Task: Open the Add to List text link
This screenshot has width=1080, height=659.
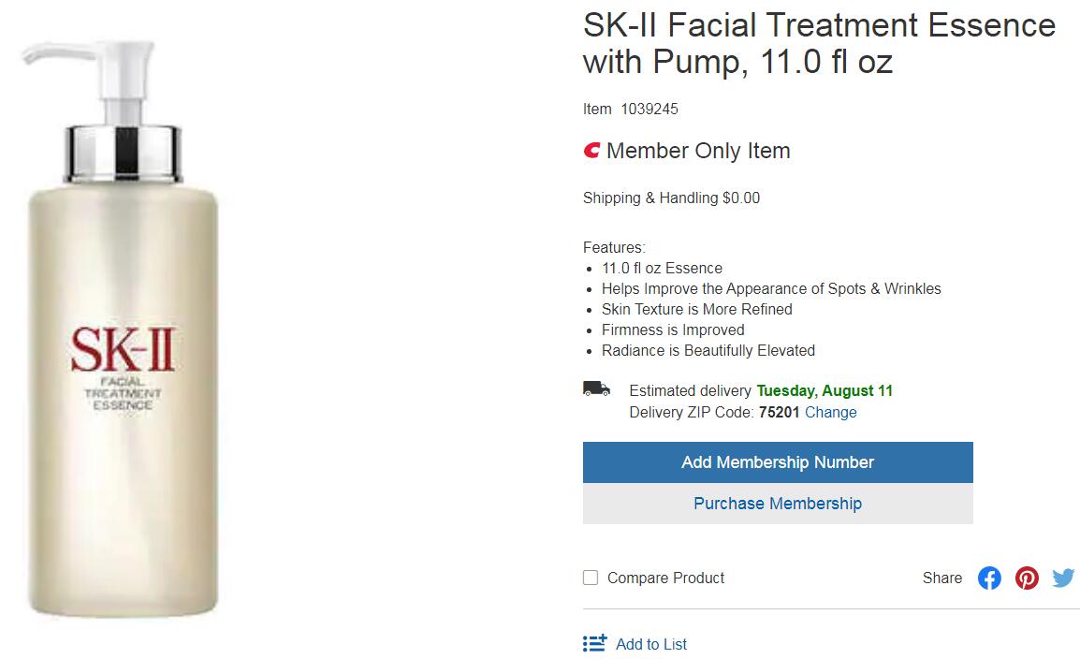Action: pos(651,644)
